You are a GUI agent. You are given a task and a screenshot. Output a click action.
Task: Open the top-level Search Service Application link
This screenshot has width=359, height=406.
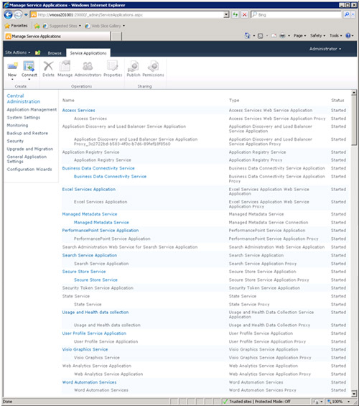point(90,255)
